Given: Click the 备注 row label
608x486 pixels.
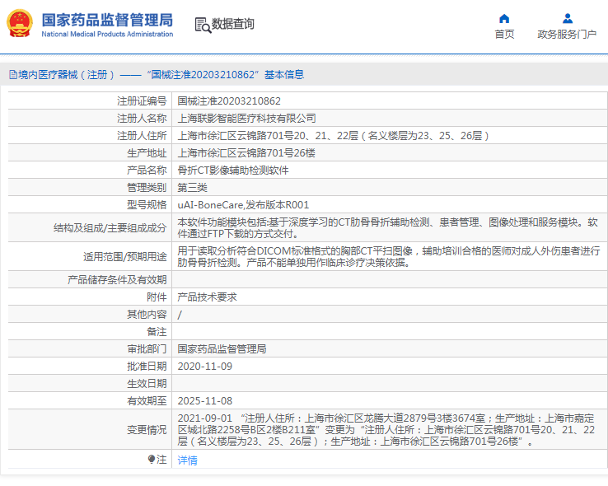Looking at the screenshot, I should coord(157,332).
